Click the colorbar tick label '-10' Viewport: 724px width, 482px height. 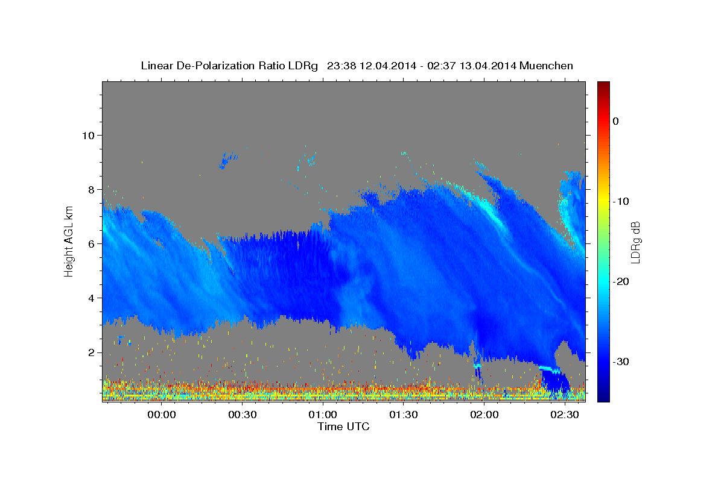(x=621, y=201)
